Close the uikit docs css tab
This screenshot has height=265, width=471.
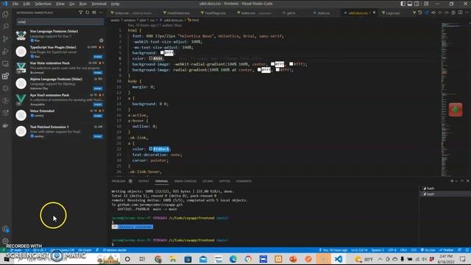tap(375, 13)
